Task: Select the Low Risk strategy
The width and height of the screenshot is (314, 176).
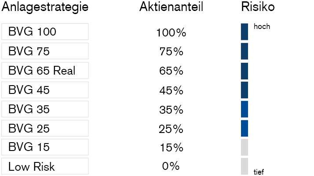Action: 45,166
